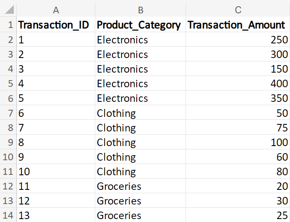The image size is (290, 222).
Task: Click the Select All corner triangle
Action: pos(8,10)
